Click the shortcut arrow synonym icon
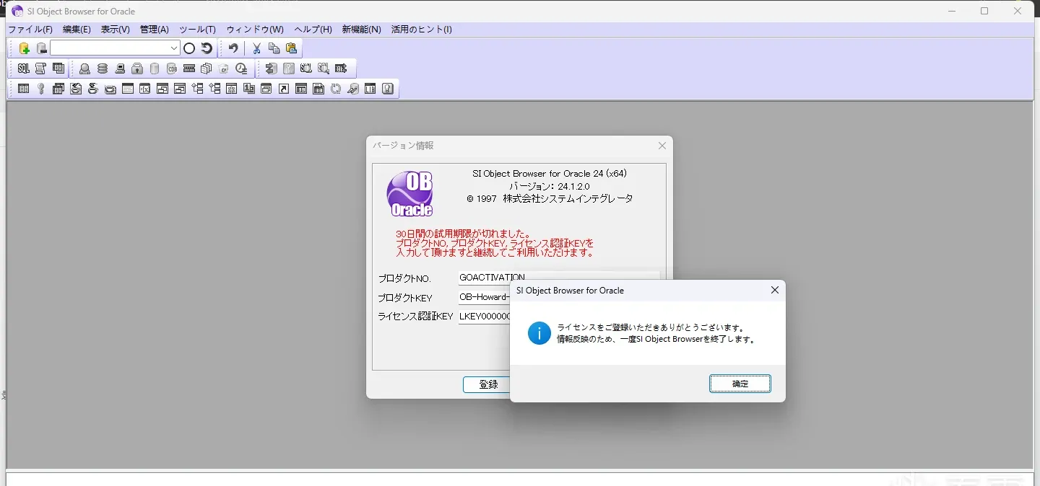Screen dimensions: 1040x486 [284, 89]
